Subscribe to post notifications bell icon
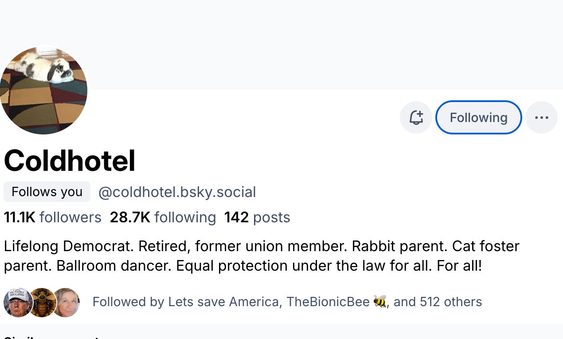 tap(416, 118)
